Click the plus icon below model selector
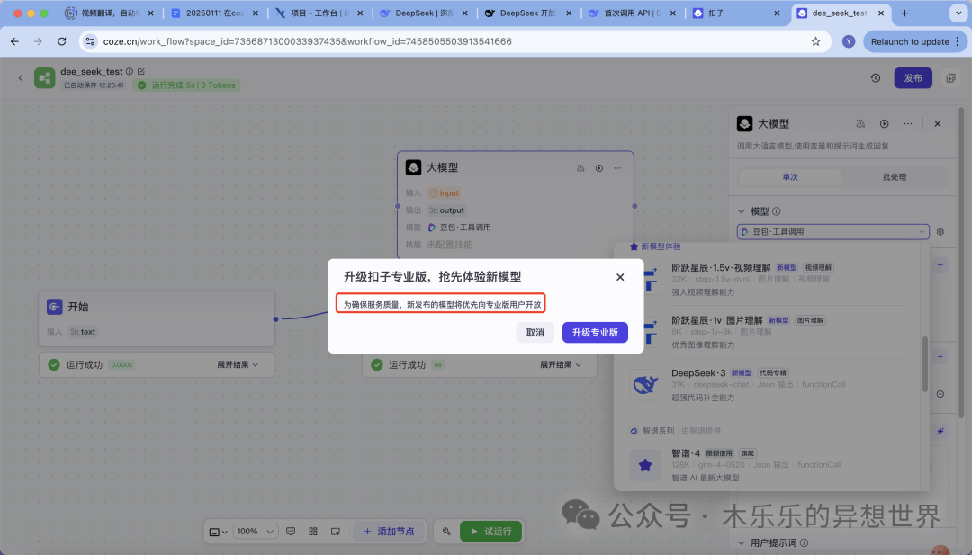Image resolution: width=972 pixels, height=555 pixels. [x=940, y=264]
